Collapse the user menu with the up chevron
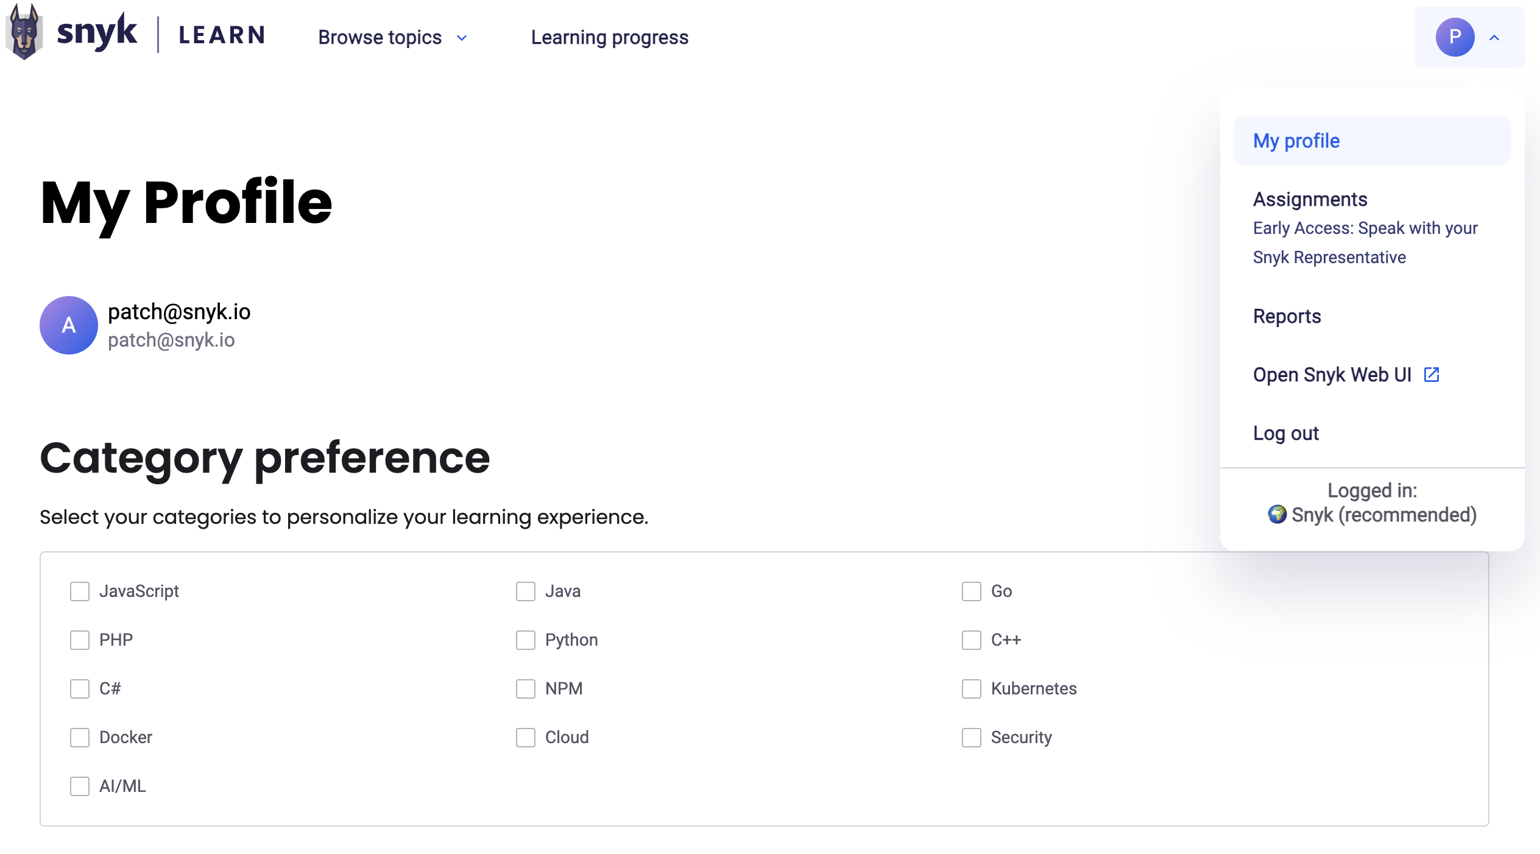 point(1494,38)
